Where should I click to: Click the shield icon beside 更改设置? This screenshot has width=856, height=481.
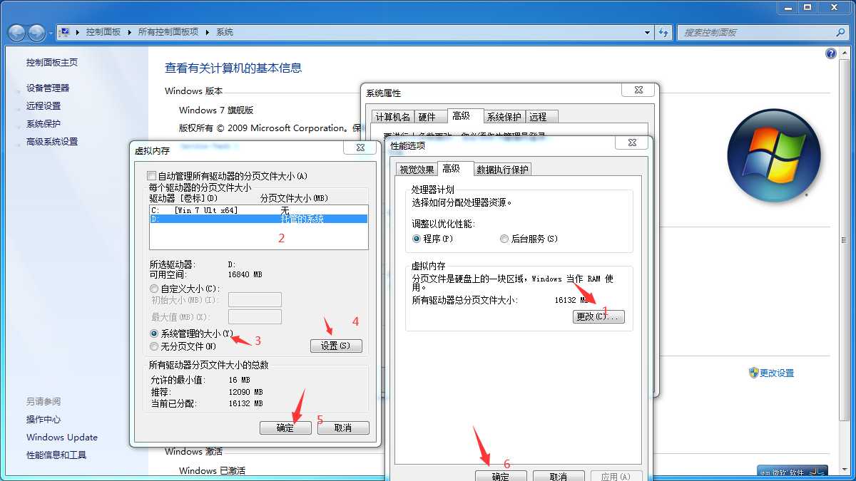(753, 373)
